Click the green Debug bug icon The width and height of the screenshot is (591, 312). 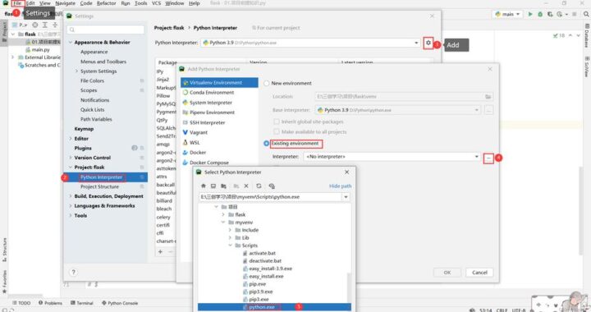540,14
